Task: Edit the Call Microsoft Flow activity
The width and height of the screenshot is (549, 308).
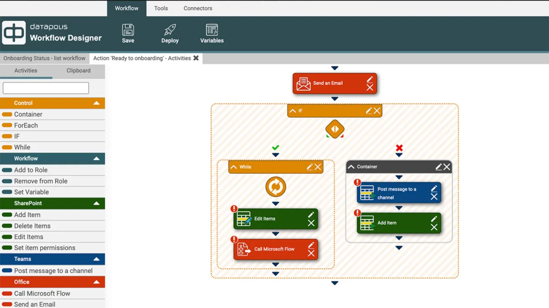Action: [311, 245]
